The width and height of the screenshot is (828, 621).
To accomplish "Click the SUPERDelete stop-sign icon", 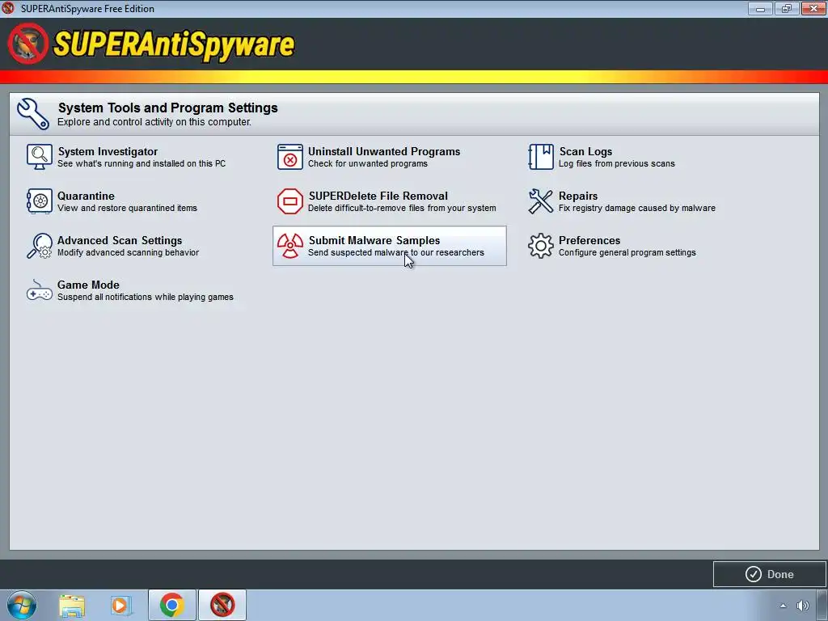I will (290, 201).
